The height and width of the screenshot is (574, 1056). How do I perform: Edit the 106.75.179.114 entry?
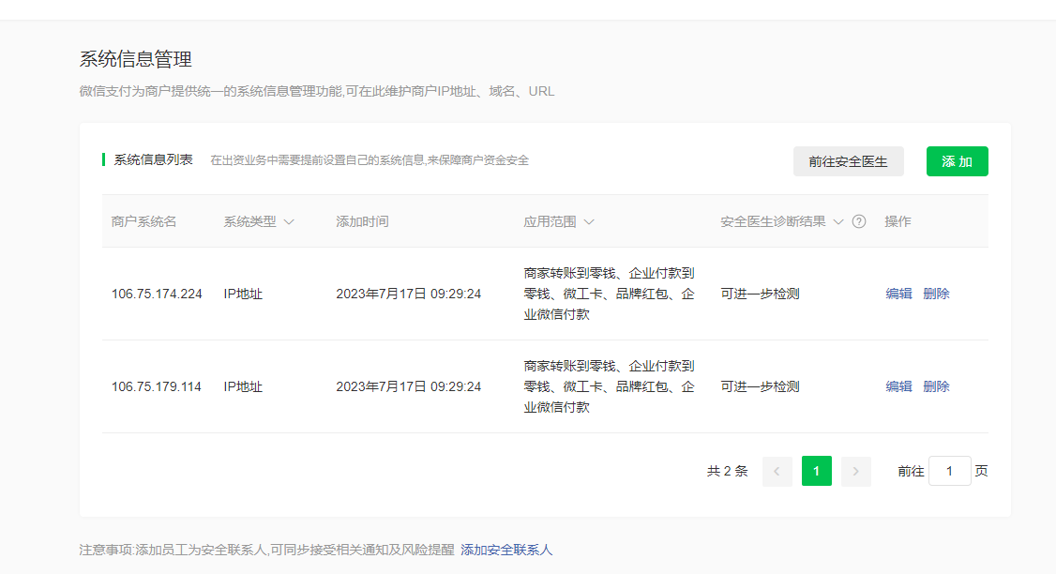pos(898,386)
